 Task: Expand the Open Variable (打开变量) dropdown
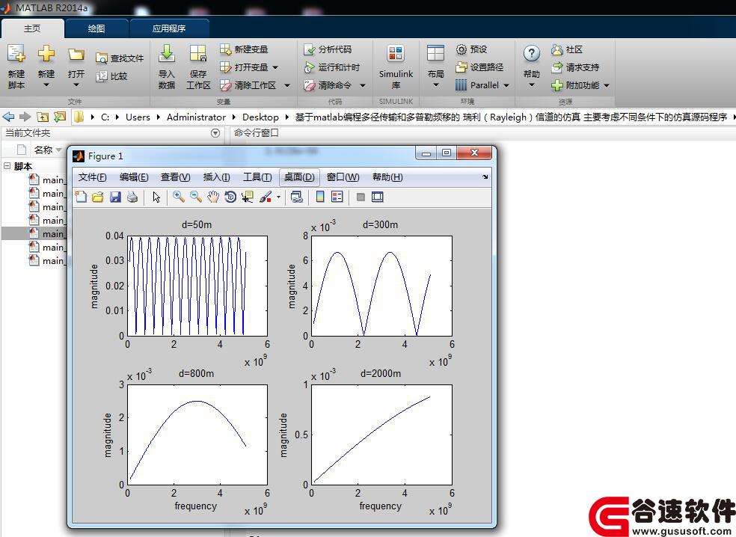click(x=275, y=67)
